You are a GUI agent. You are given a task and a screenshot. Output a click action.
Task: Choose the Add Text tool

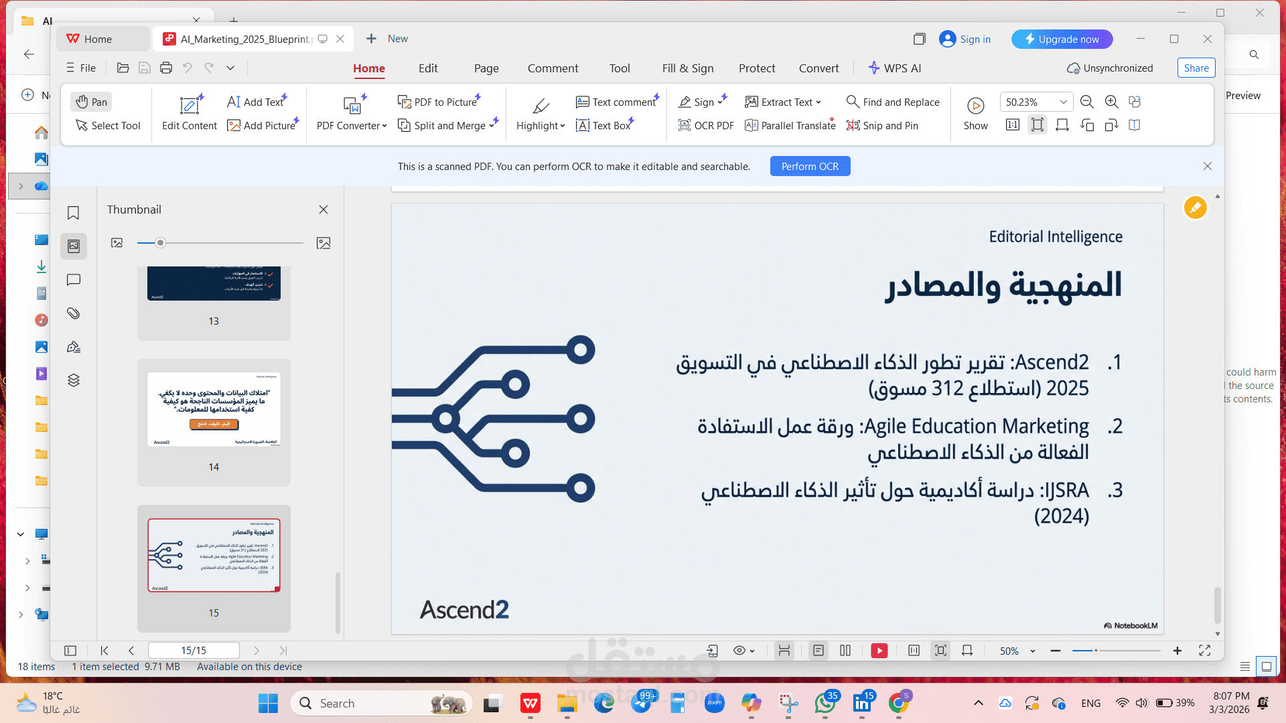(x=255, y=102)
